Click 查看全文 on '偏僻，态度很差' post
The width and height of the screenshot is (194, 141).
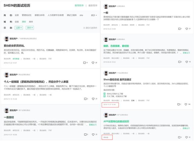186,53
